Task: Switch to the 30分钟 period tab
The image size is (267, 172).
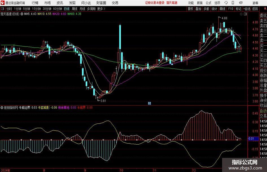Action: [x=47, y=9]
